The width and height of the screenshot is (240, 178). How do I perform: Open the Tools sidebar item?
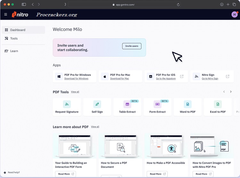pyautogui.click(x=14, y=38)
